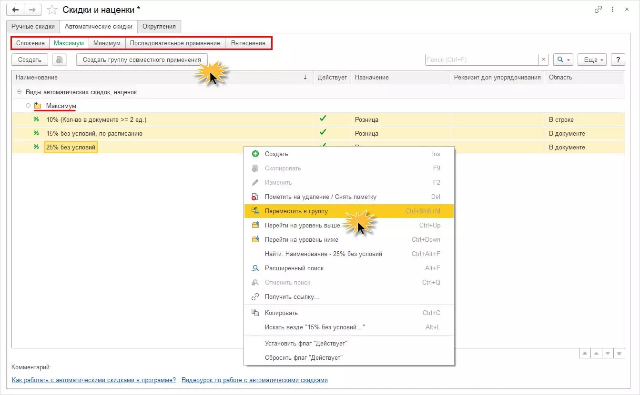
Task: Choose Переместить в группу from context menu
Action: click(349, 211)
